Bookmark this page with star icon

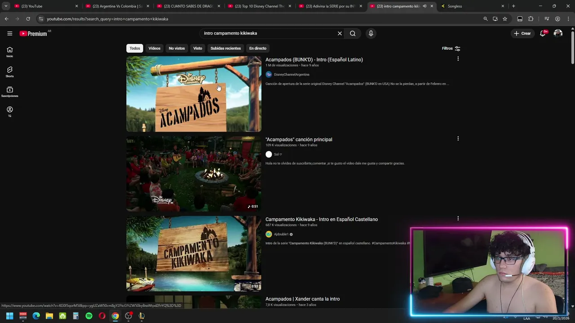pos(505,19)
